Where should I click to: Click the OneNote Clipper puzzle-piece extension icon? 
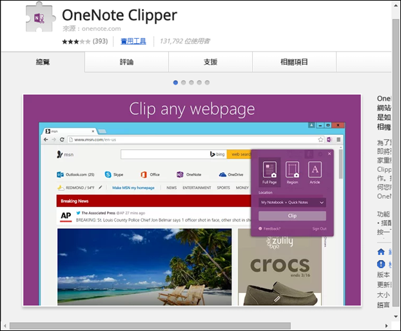click(x=41, y=17)
